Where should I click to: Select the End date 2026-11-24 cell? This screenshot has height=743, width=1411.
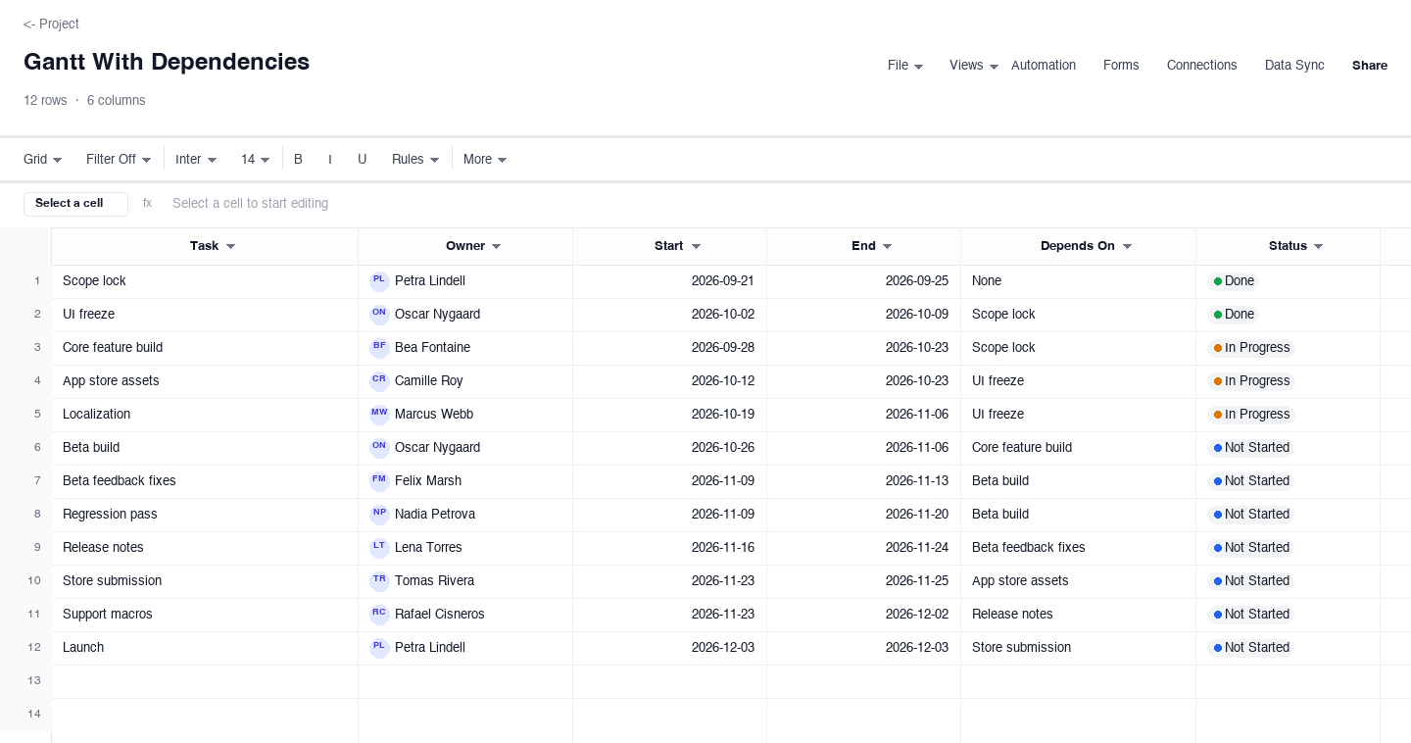pos(863,547)
